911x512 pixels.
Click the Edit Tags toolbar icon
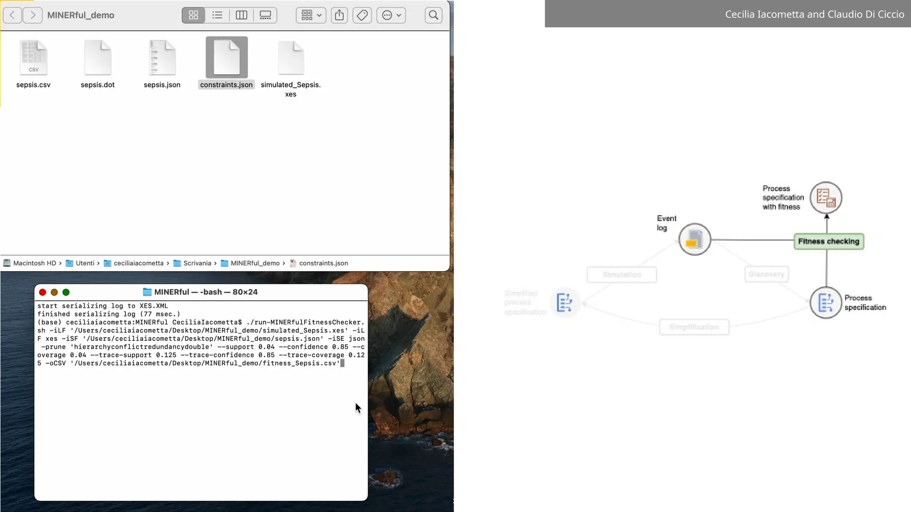(362, 15)
